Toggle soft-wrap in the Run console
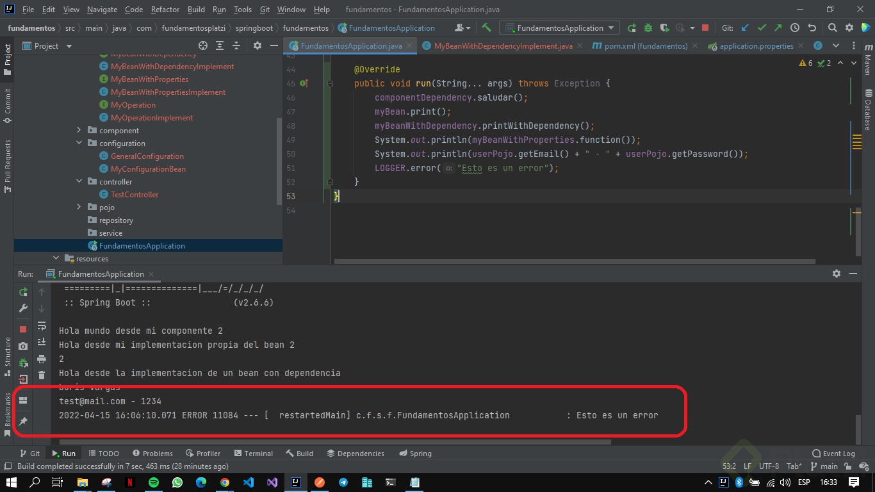The width and height of the screenshot is (875, 492). click(x=42, y=325)
